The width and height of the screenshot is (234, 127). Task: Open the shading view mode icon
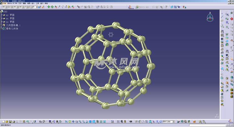[x=97, y=122]
